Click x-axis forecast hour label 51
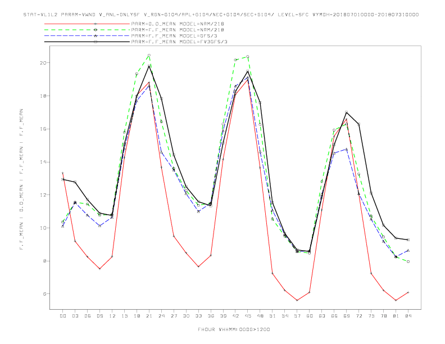 click(273, 316)
